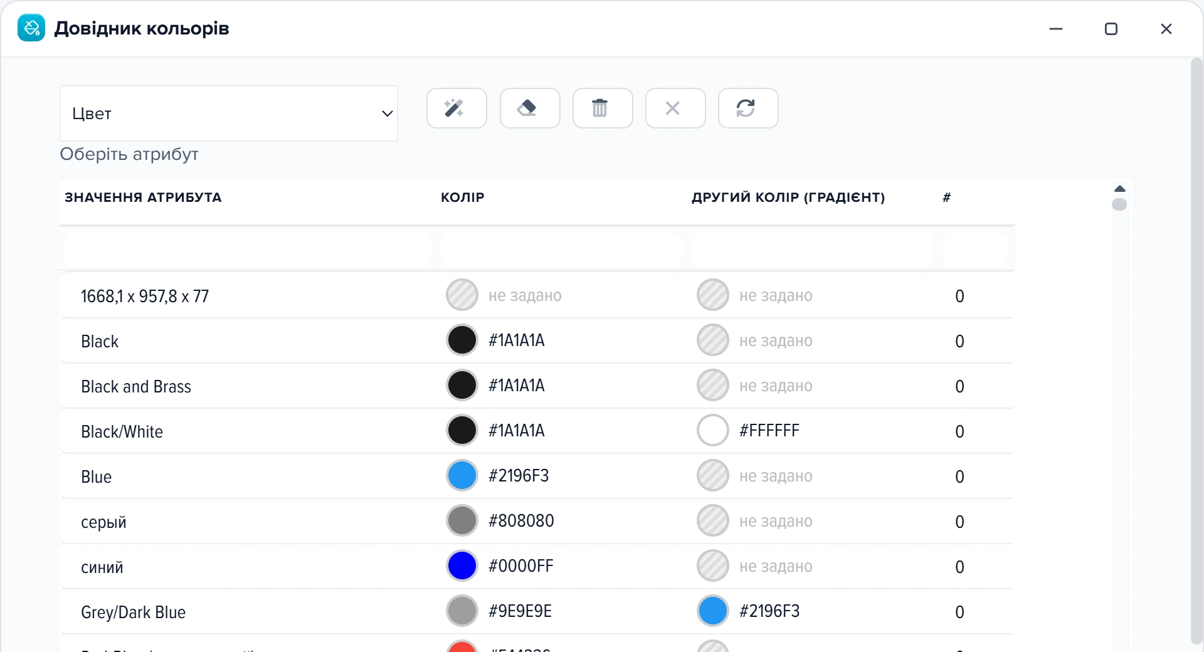1204x652 pixels.
Task: Select the Black and Brass row name
Action: (136, 386)
